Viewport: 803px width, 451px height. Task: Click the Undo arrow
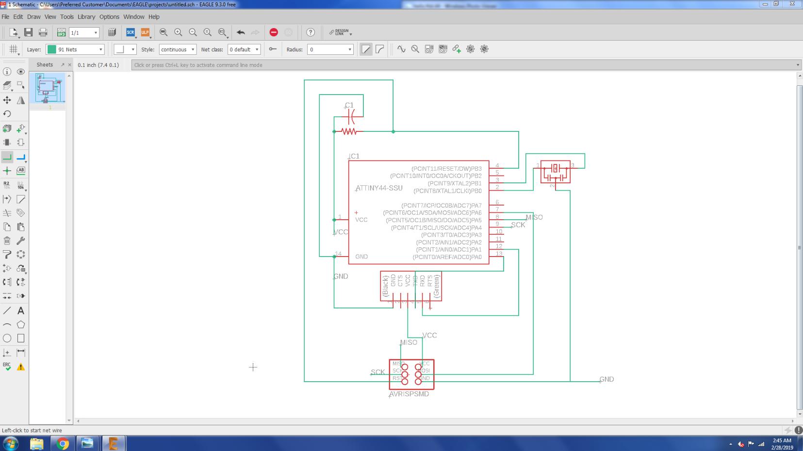point(241,32)
